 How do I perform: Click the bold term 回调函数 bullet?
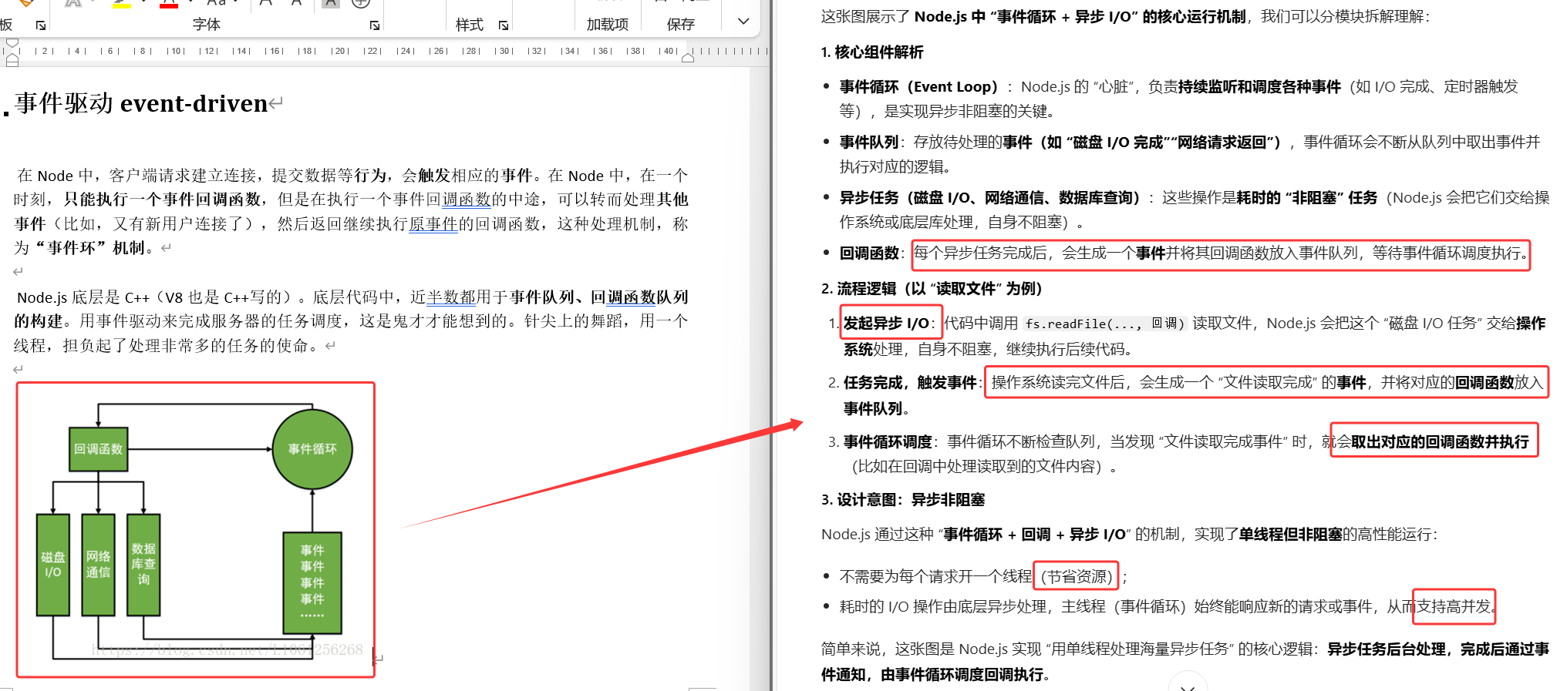[869, 253]
